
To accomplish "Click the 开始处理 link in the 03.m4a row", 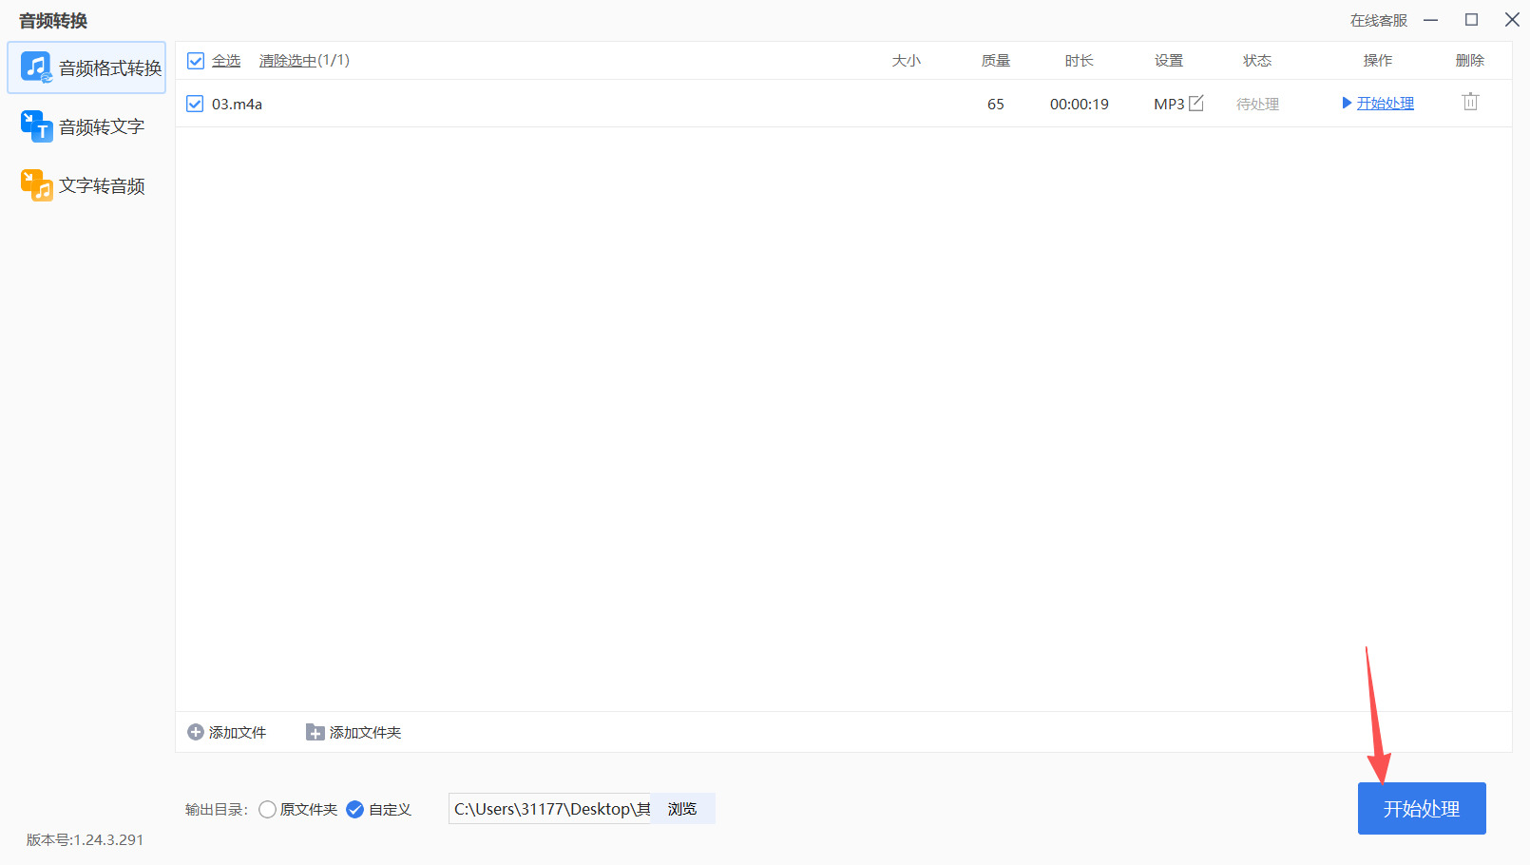I will click(1385, 104).
